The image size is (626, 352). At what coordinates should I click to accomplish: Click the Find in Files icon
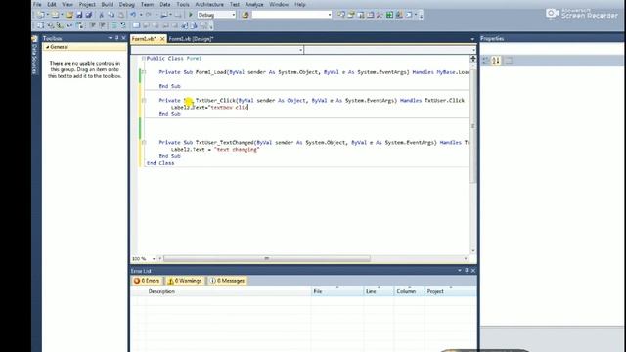point(246,15)
